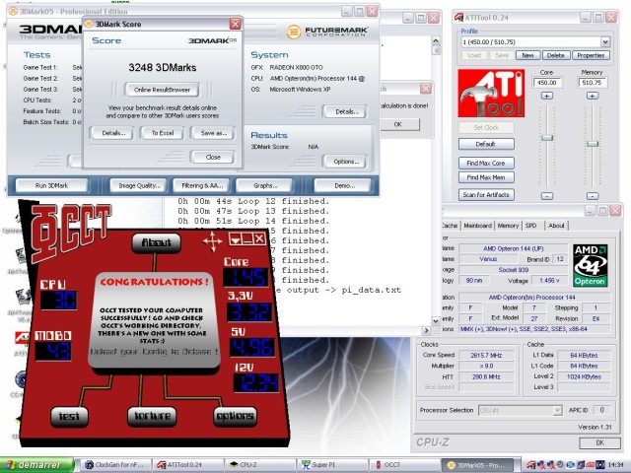This screenshot has height=473, width=631.
Task: Open the SPD tab in CPU-Z
Action: pos(531,226)
